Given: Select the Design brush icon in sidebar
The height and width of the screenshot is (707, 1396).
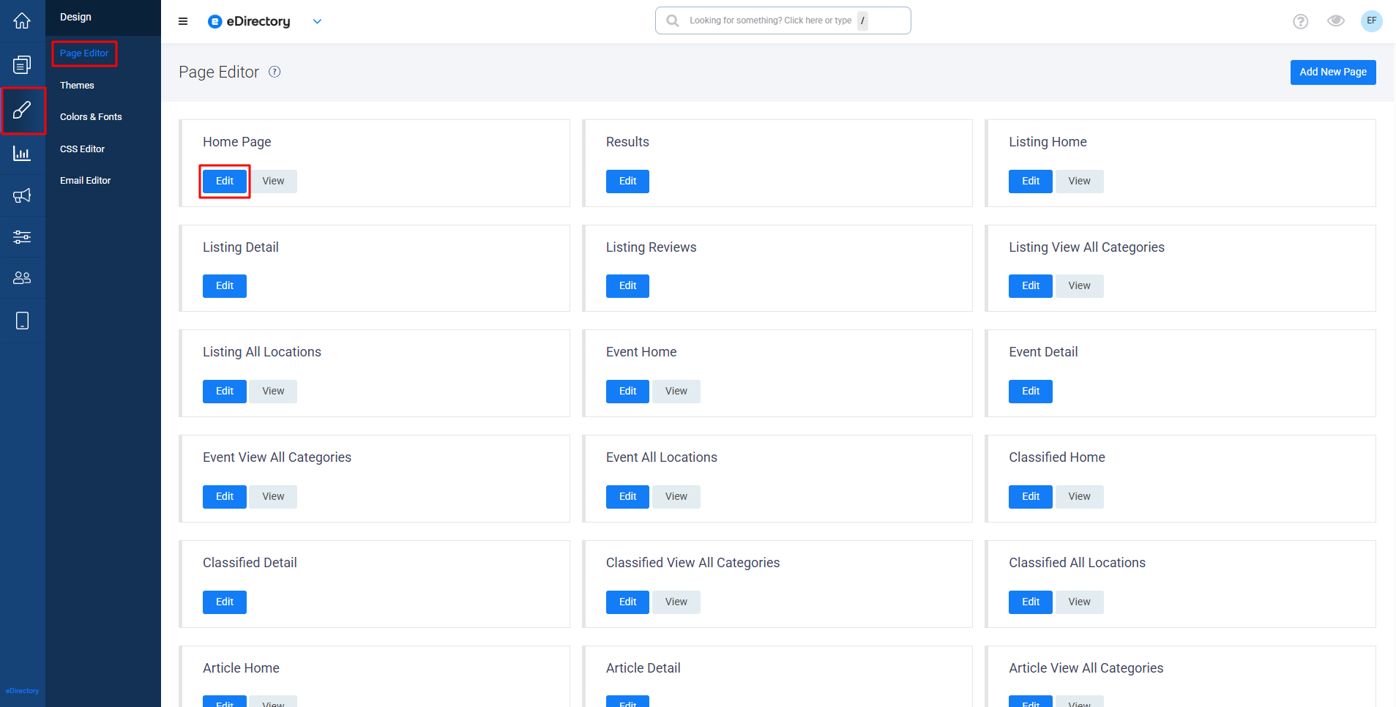Looking at the screenshot, I should pos(22,111).
